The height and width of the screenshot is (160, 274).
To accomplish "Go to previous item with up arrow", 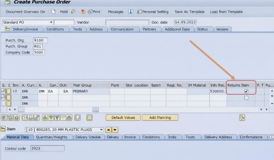I will (x=109, y=130).
